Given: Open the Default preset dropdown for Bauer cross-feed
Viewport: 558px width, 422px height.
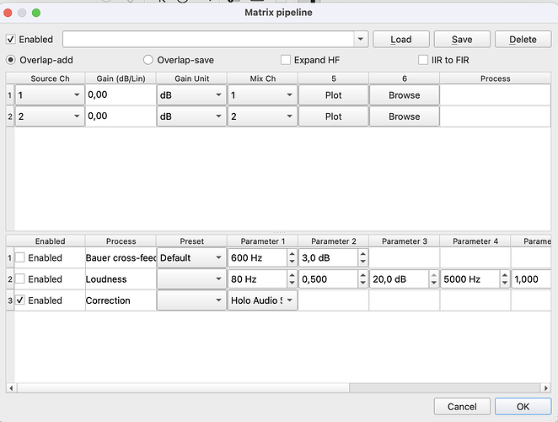Looking at the screenshot, I should click(191, 257).
